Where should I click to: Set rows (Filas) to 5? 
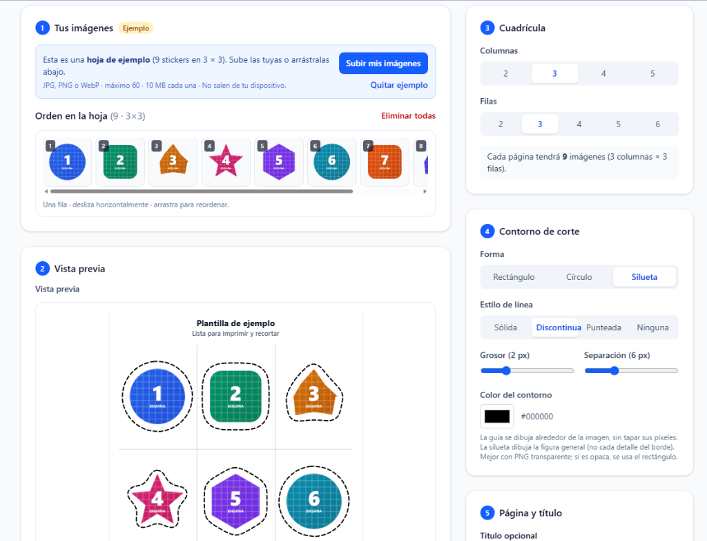618,124
